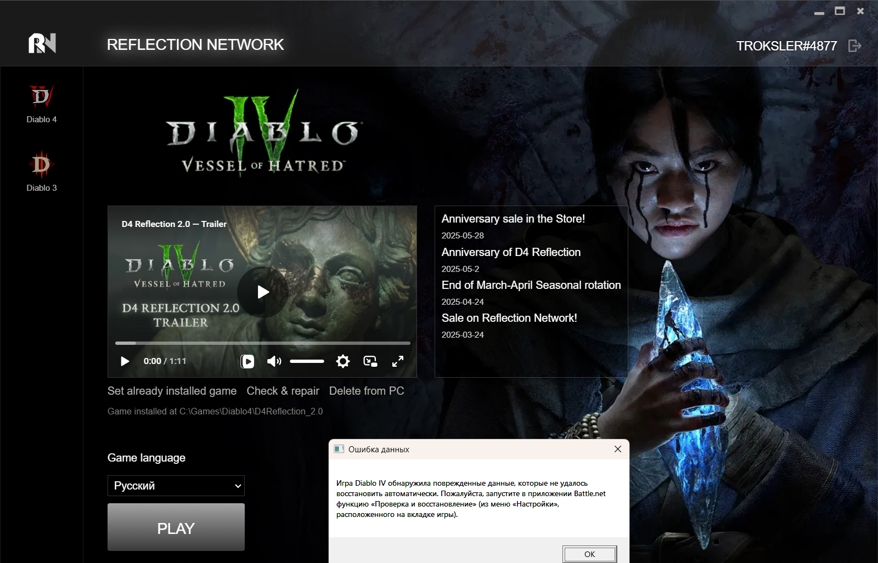The height and width of the screenshot is (563, 878).
Task: Play the trailer using the center play button
Action: [263, 292]
